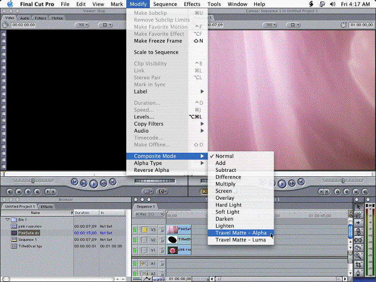Screen dimensions: 376x282
Task: Collapse Bin 1 disclosure triangle
Action: click(7, 220)
